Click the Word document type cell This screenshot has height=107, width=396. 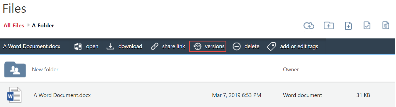click(x=303, y=95)
